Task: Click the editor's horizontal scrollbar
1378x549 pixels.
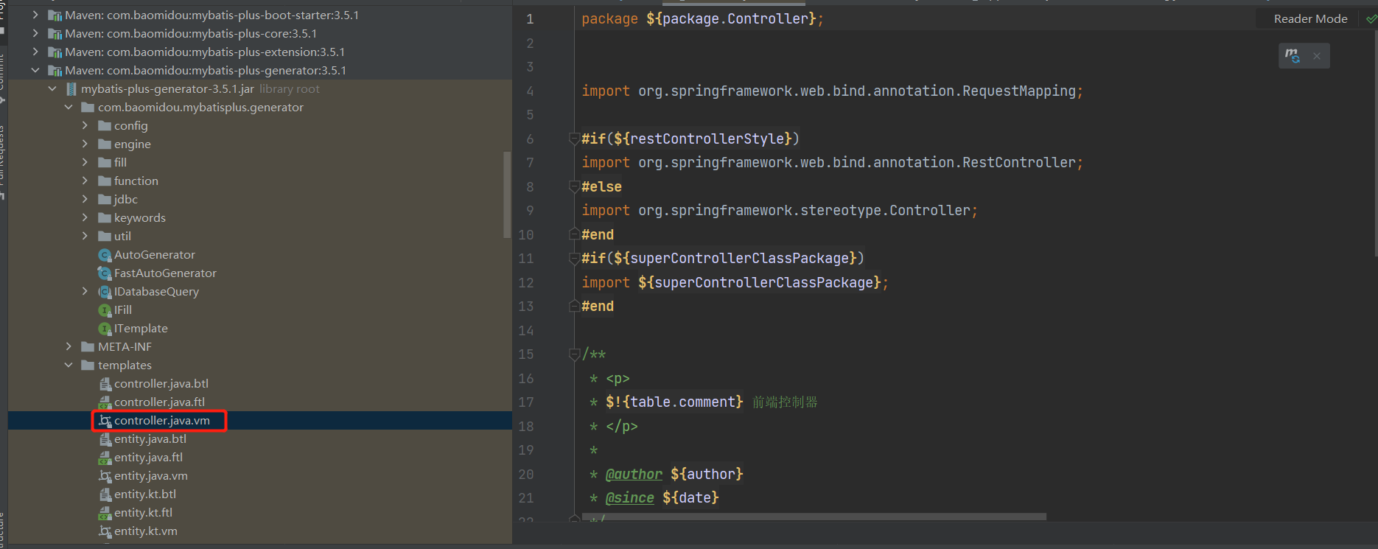Action: (x=811, y=517)
